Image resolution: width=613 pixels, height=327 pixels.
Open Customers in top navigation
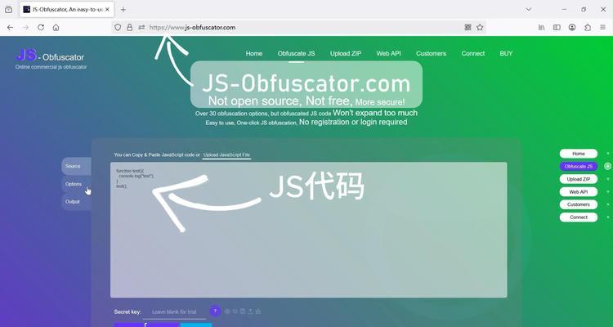pyautogui.click(x=431, y=54)
